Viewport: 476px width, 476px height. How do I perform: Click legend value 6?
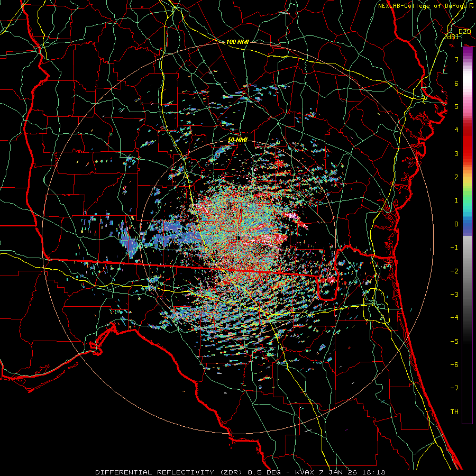pos(456,83)
